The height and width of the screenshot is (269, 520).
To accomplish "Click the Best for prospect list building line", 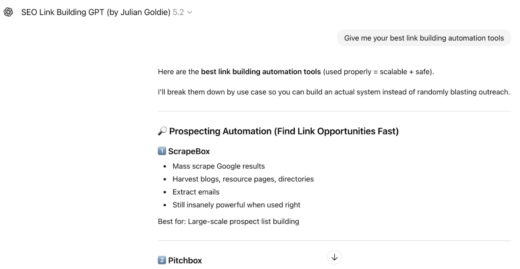I will (x=228, y=221).
